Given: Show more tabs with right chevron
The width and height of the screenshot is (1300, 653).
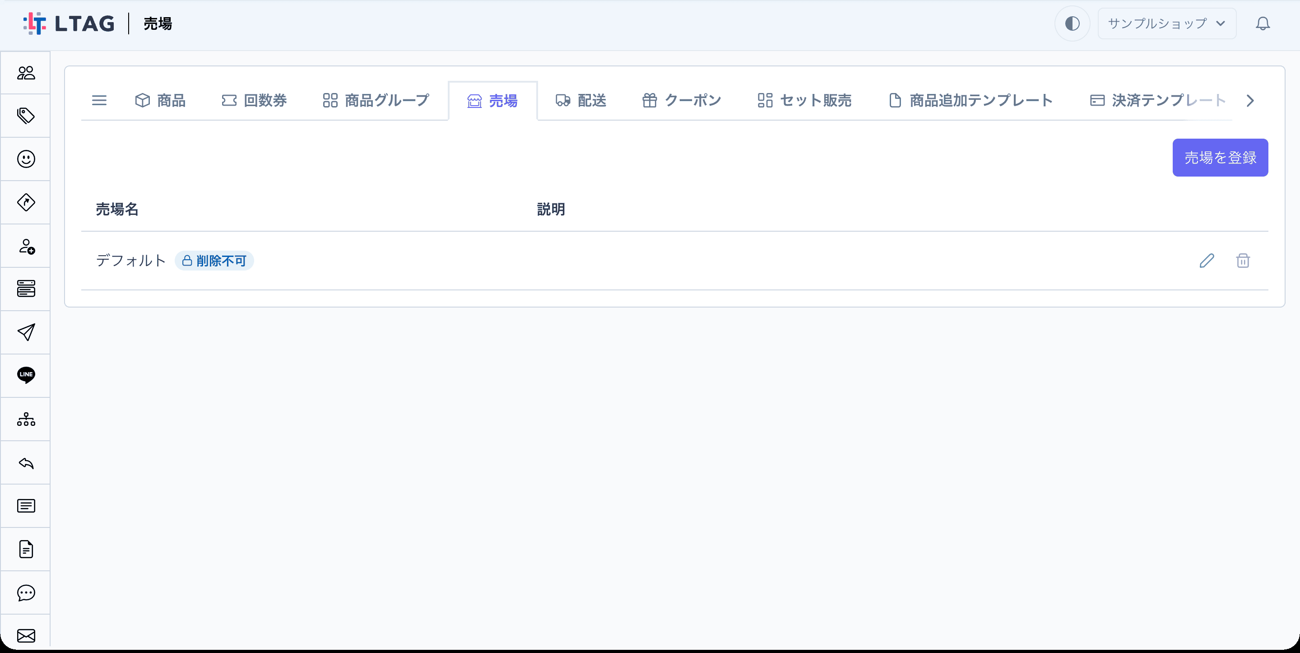Looking at the screenshot, I should pos(1250,101).
